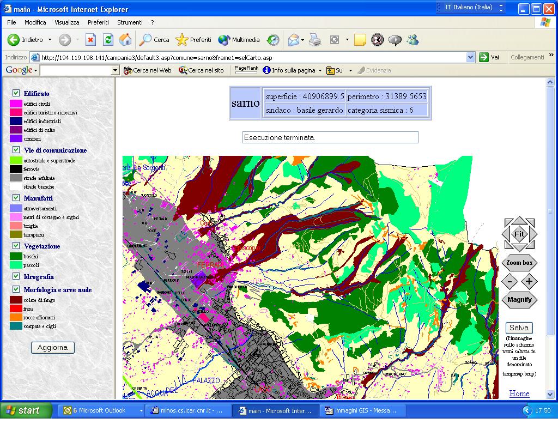Click the Print icon in toolbar
The width and height of the screenshot is (558, 436).
click(315, 40)
